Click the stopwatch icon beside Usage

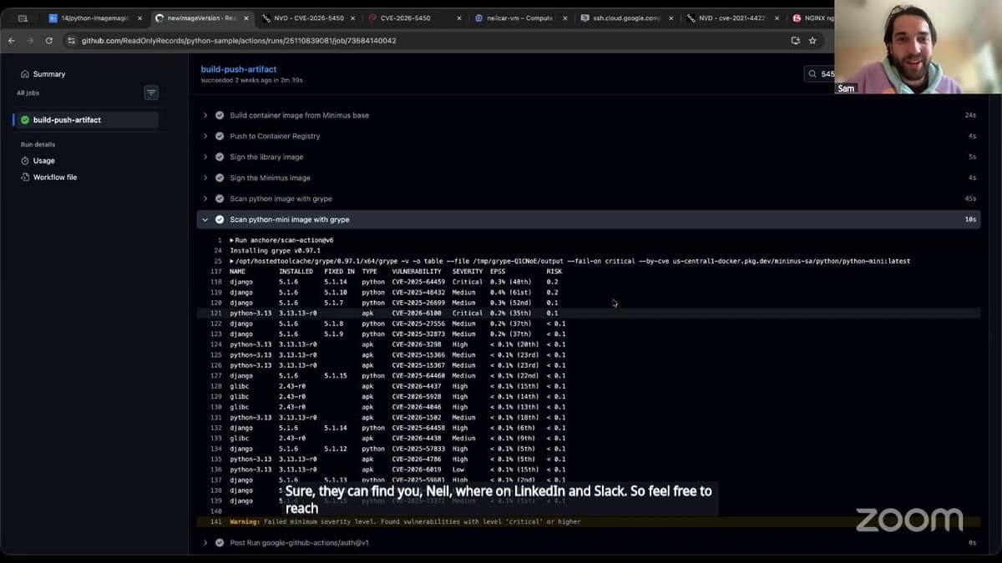tap(25, 160)
